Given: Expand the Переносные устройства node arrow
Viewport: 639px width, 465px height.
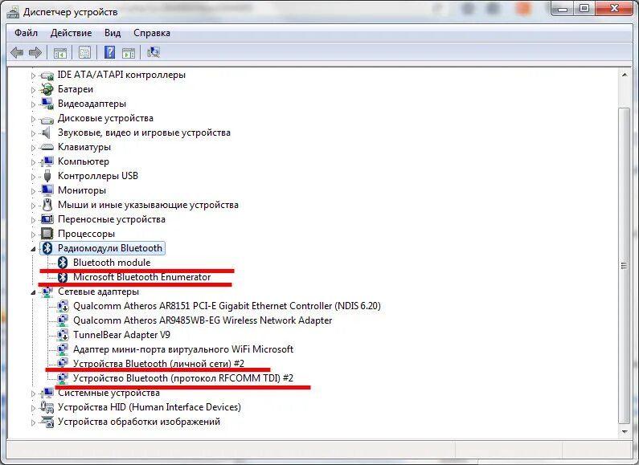Looking at the screenshot, I should 34,220.
